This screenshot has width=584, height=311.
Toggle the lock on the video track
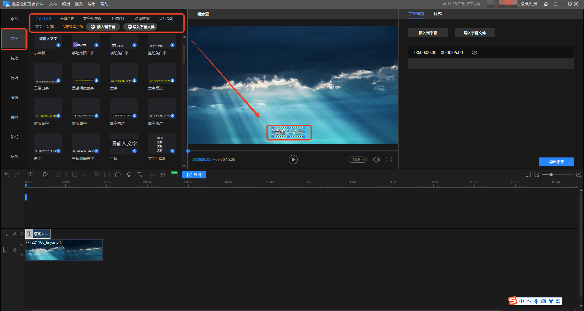(x=15, y=250)
